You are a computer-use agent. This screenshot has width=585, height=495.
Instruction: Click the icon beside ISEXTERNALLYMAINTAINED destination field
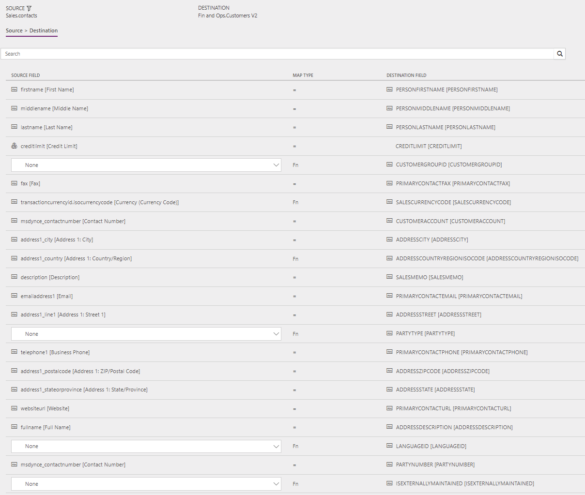[x=390, y=483]
